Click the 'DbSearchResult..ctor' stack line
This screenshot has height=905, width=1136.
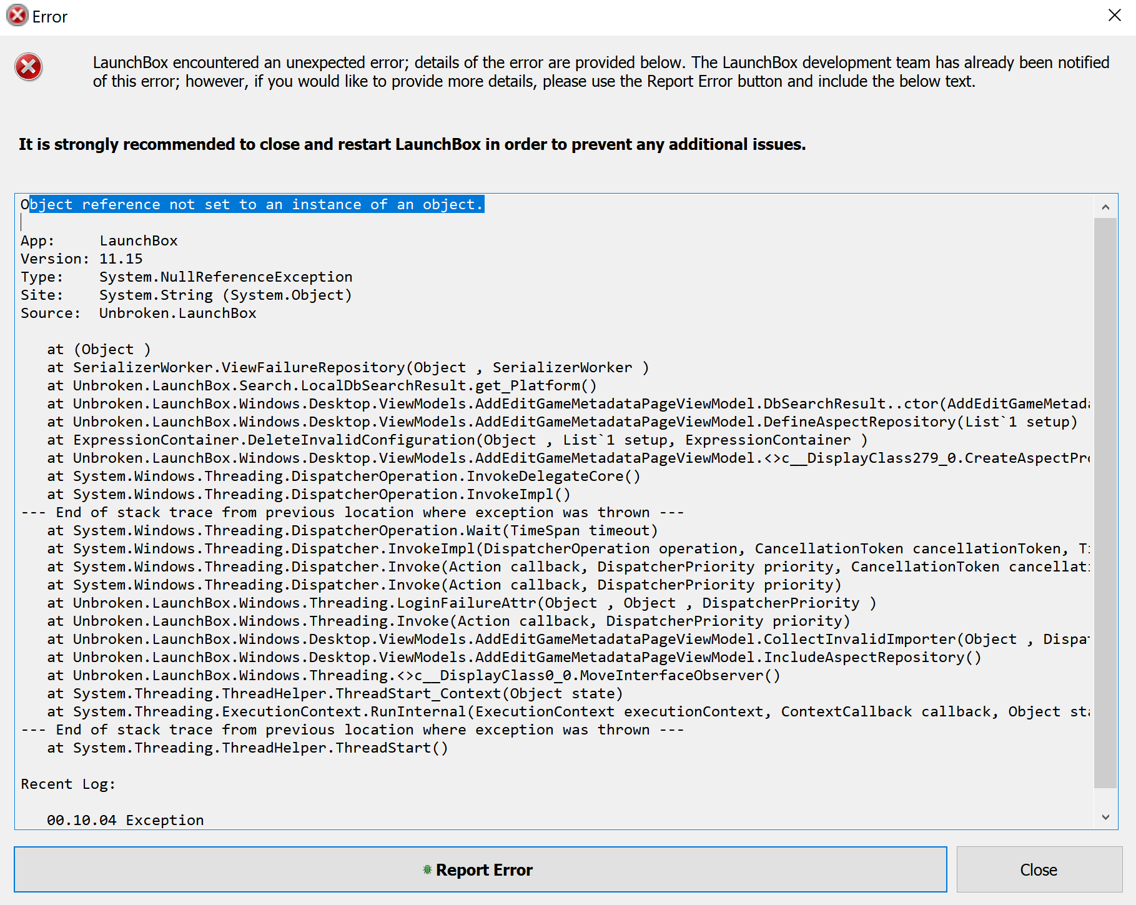(x=568, y=403)
